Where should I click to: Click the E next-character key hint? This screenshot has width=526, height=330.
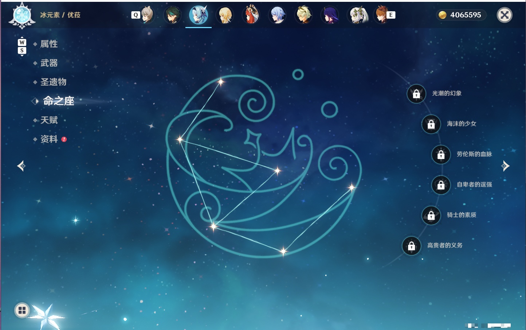tap(391, 15)
